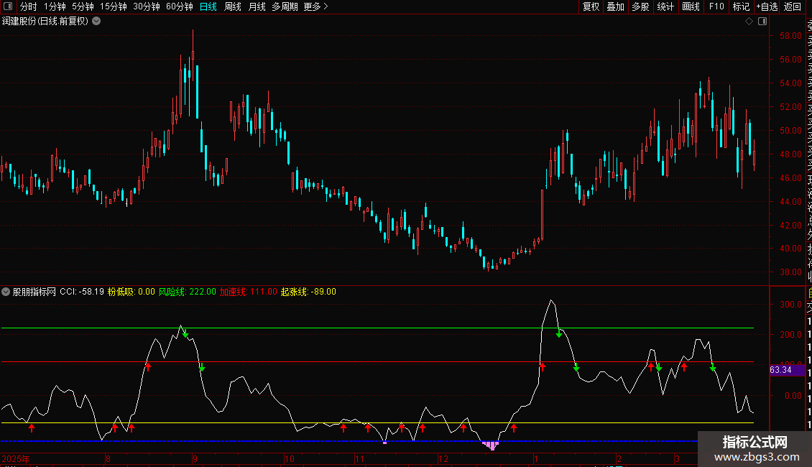Click the panel layout icon at top-left
The height and width of the screenshot is (467, 812).
(7, 6)
